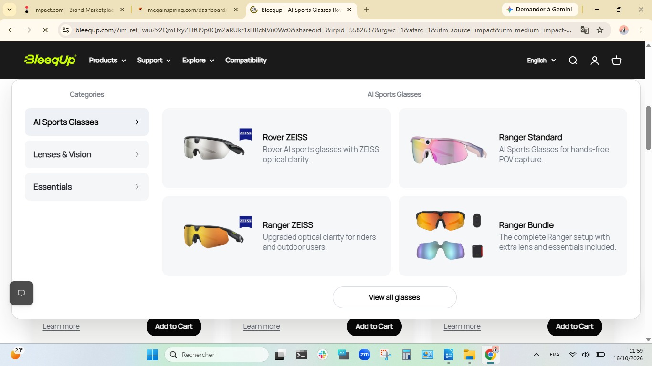The width and height of the screenshot is (652, 366).
Task: Open the shopping cart icon
Action: pos(617,61)
